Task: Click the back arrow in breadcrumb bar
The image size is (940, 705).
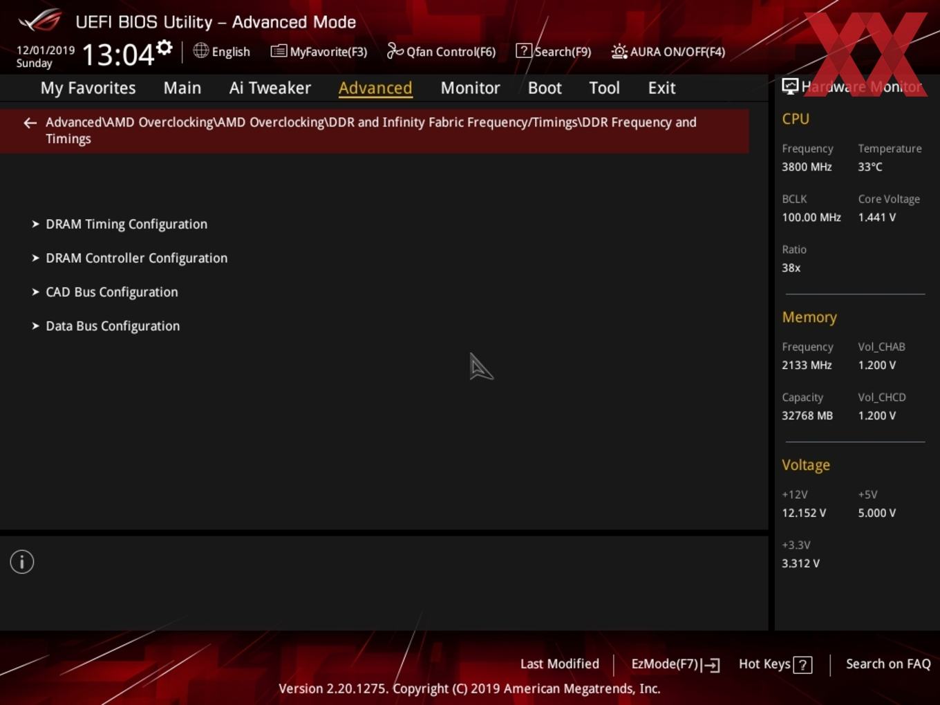Action: click(30, 123)
